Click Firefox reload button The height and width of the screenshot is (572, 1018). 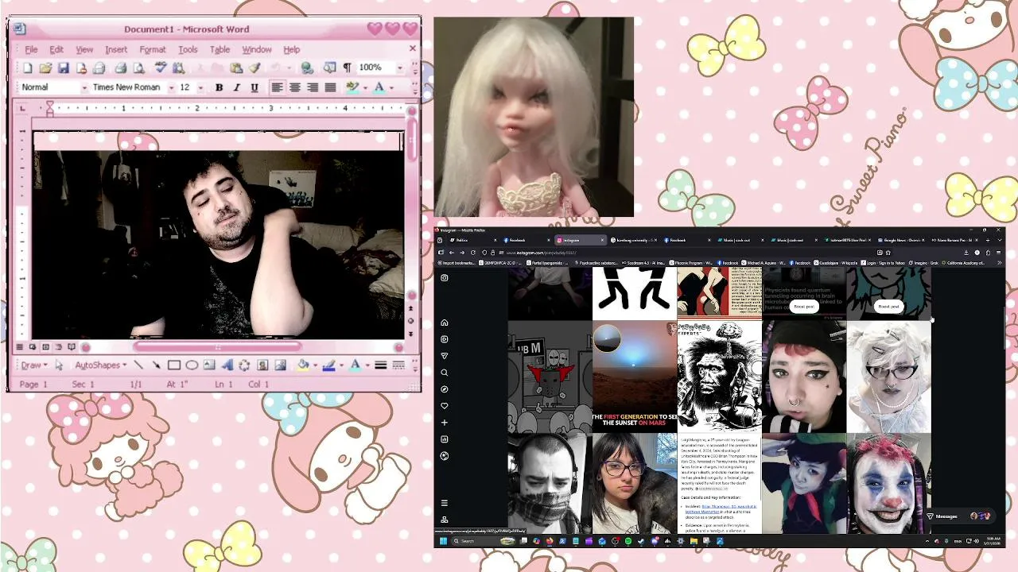pyautogui.click(x=473, y=253)
